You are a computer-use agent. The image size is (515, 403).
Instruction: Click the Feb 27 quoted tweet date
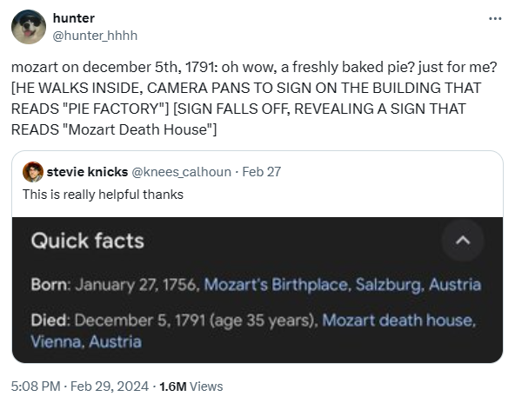coord(262,172)
